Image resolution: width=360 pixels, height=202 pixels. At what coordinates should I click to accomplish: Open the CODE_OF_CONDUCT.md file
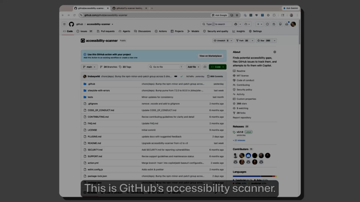tap(101, 111)
